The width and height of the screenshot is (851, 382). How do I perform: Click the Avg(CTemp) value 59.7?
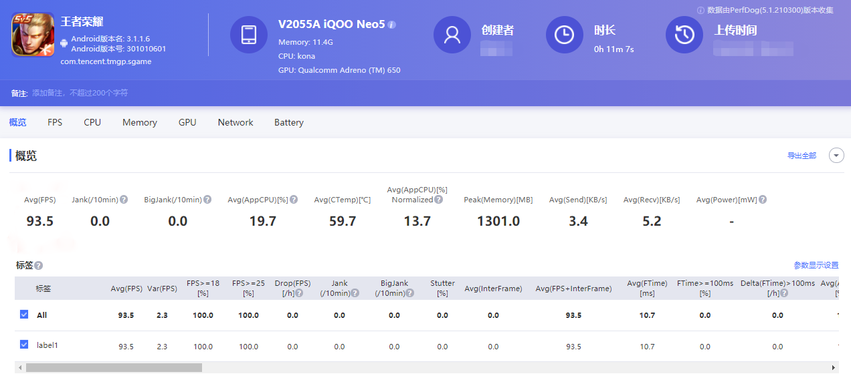click(343, 221)
